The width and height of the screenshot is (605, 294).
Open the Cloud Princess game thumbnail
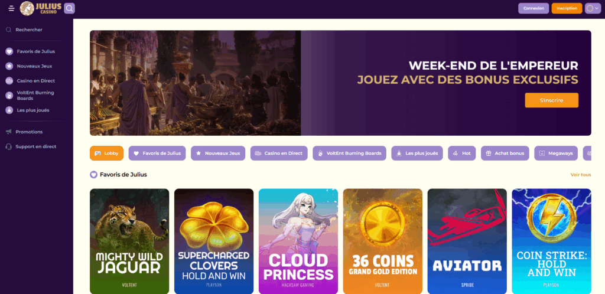298,241
